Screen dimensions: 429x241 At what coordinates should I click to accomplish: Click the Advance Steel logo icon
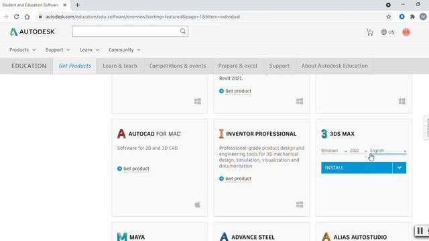pos(224,236)
